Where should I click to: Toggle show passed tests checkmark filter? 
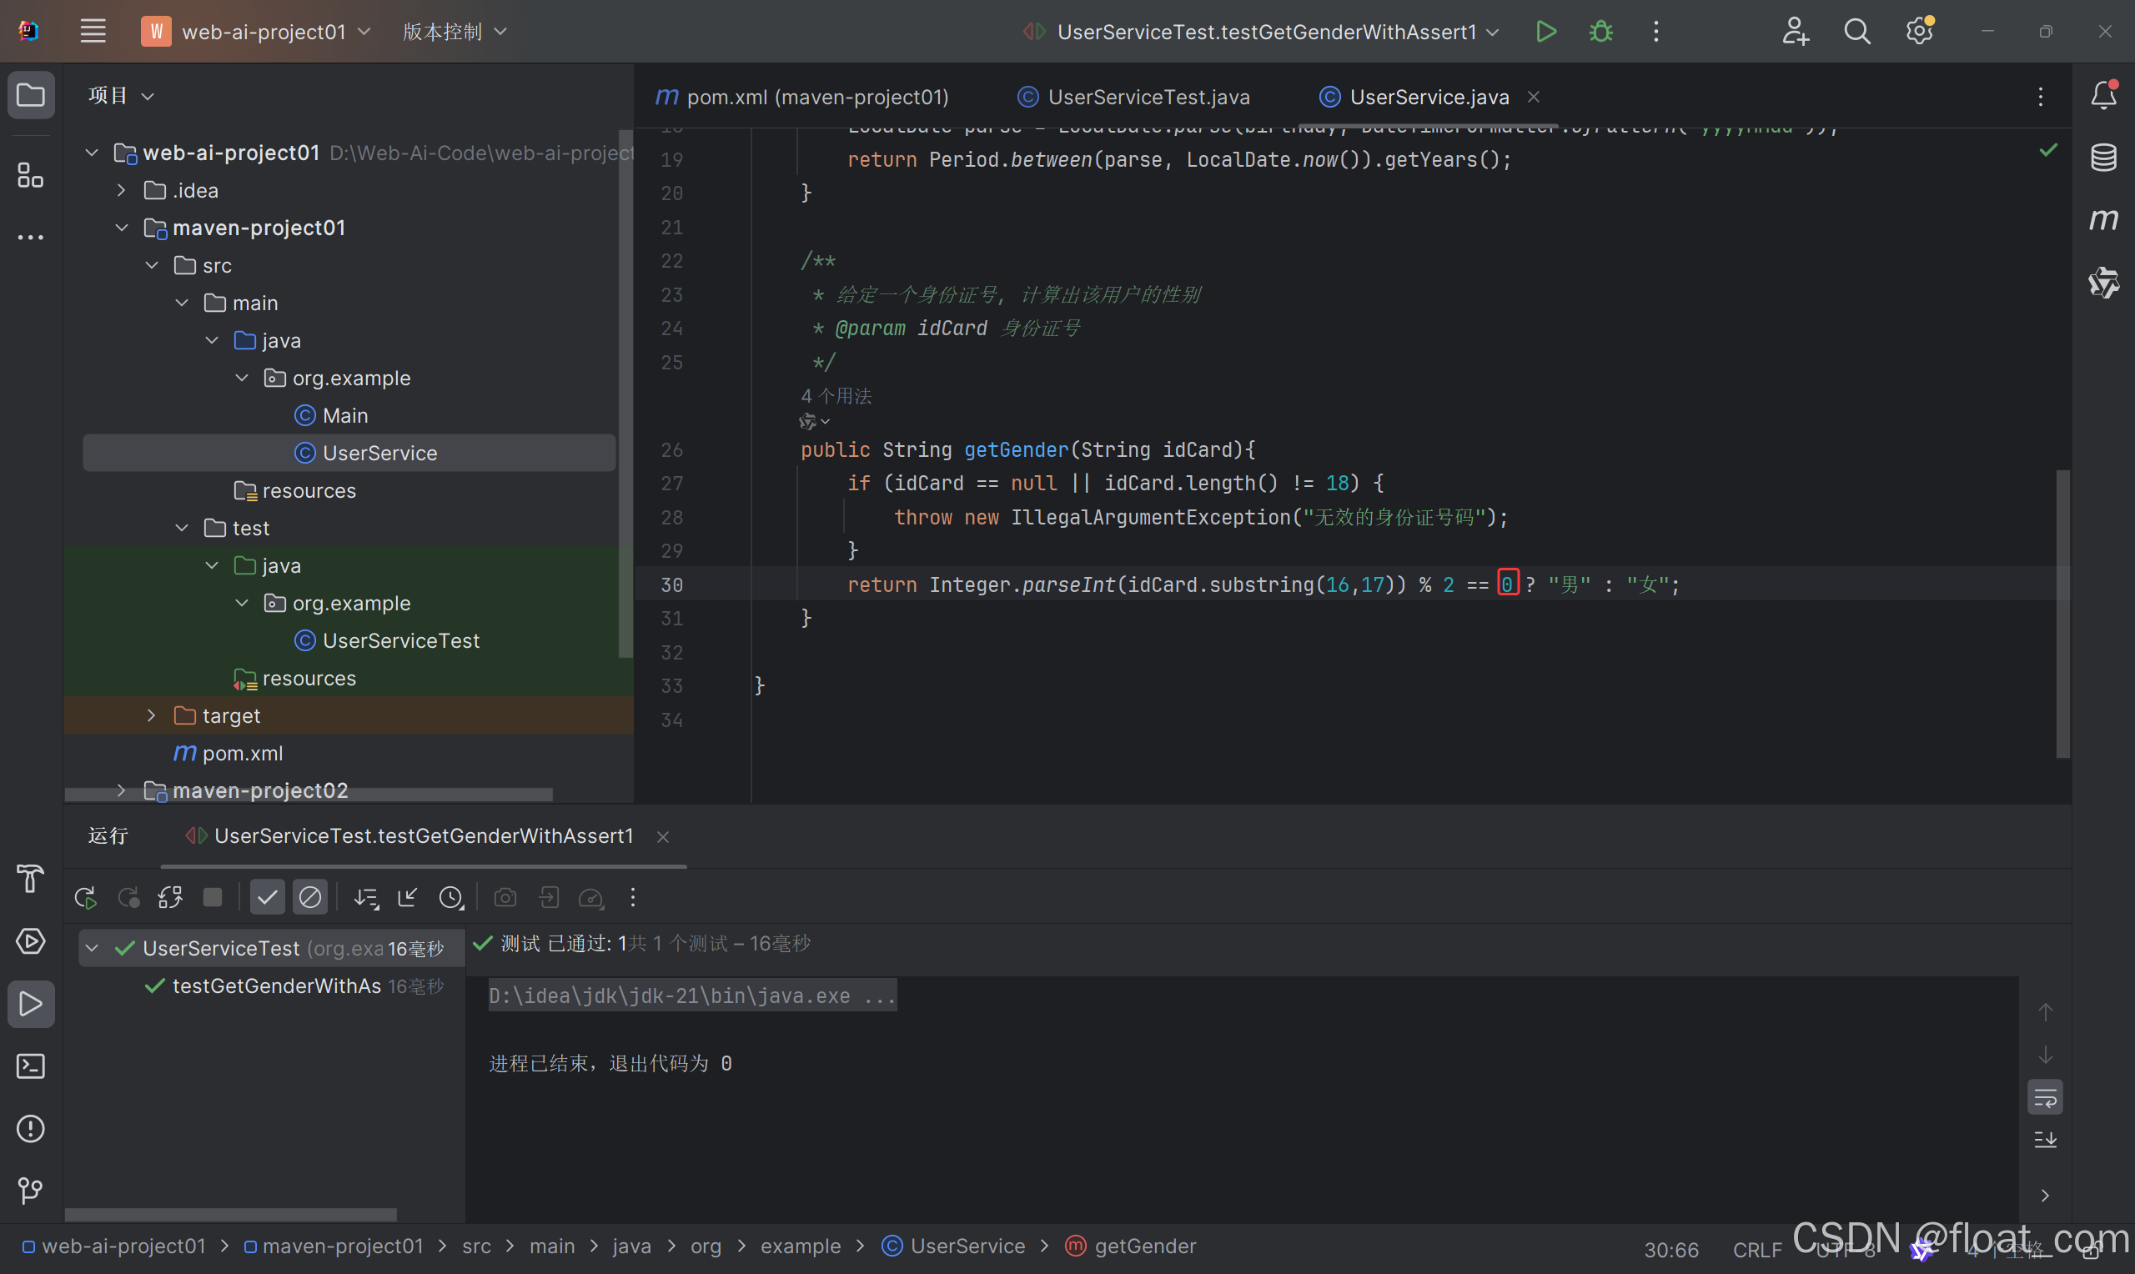267,898
